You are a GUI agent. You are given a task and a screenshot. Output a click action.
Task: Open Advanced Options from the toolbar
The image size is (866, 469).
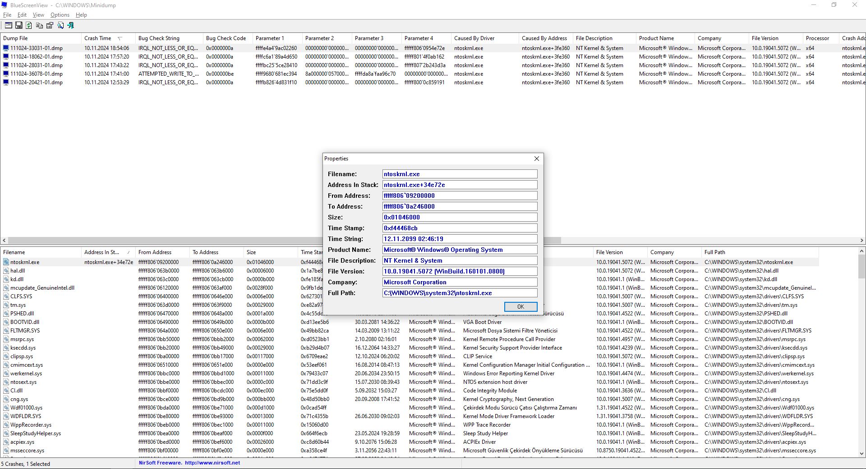coord(8,26)
